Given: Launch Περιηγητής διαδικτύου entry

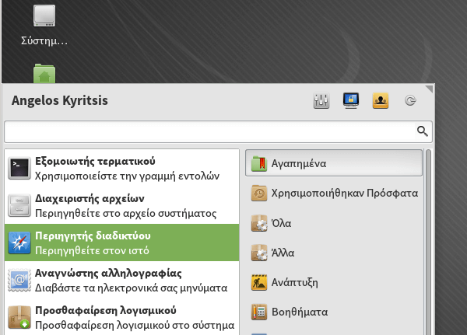Looking at the screenshot, I should click(122, 243).
